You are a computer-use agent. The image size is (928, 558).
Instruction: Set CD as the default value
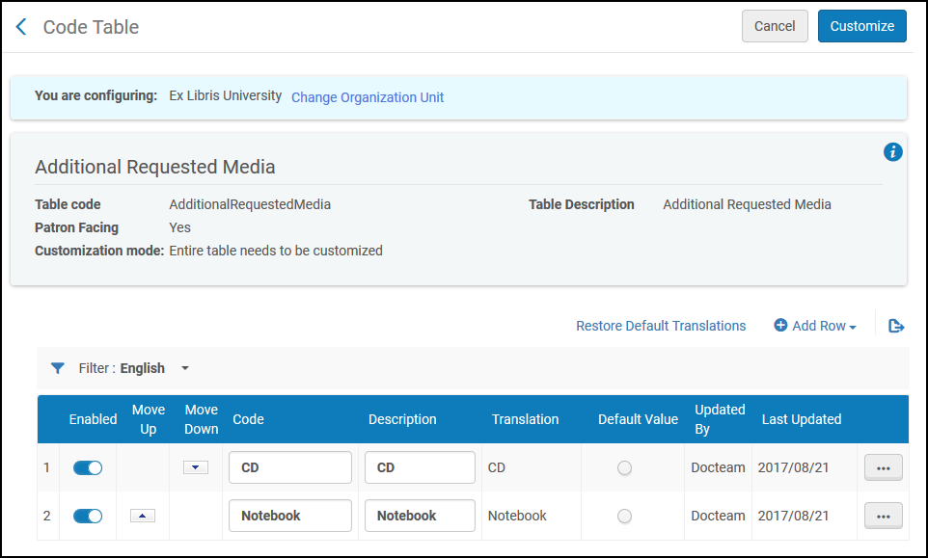(x=625, y=468)
